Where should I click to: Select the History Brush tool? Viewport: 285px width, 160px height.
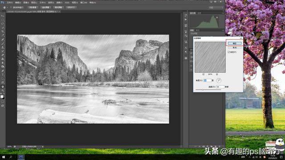(3, 51)
